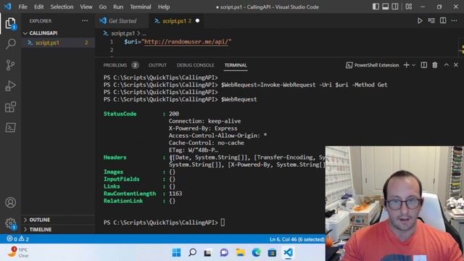Image resolution: width=464 pixels, height=261 pixels.
Task: Open the weather widget showing Clear
Action: (18, 252)
